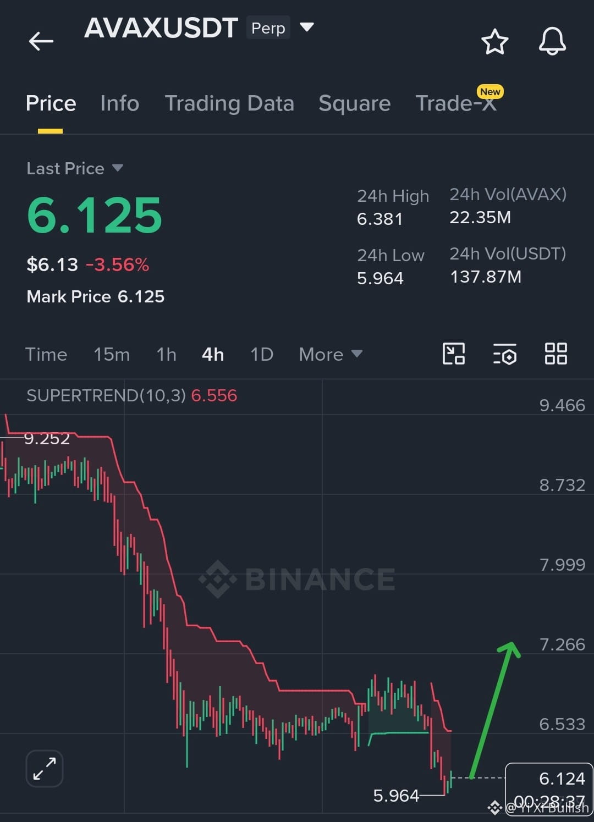Tap the AVAXUSDT symbol title

point(161,28)
